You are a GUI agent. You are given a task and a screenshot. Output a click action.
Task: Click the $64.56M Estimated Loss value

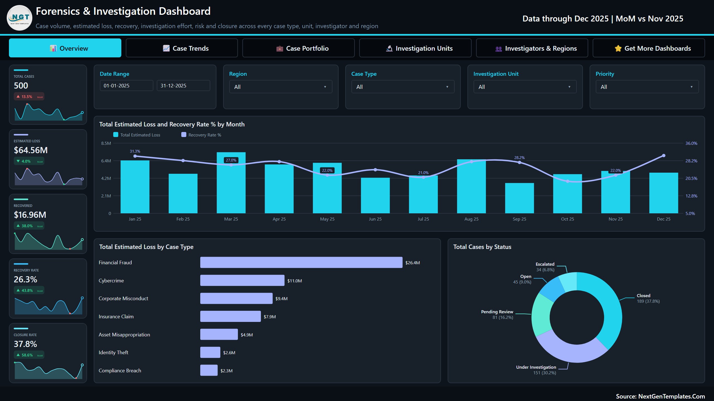pos(31,150)
